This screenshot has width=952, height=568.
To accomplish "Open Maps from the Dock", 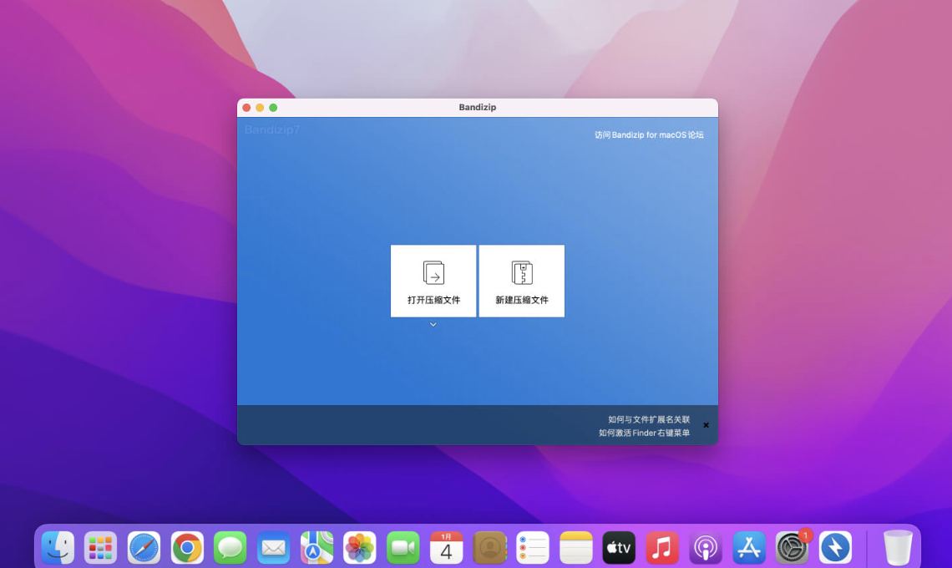I will point(316,547).
